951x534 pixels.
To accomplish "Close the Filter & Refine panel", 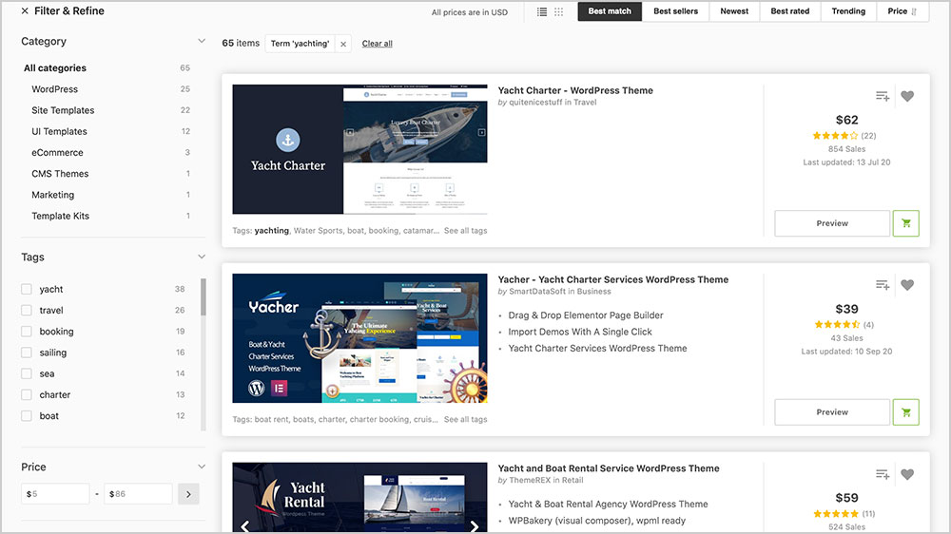I will pos(25,11).
